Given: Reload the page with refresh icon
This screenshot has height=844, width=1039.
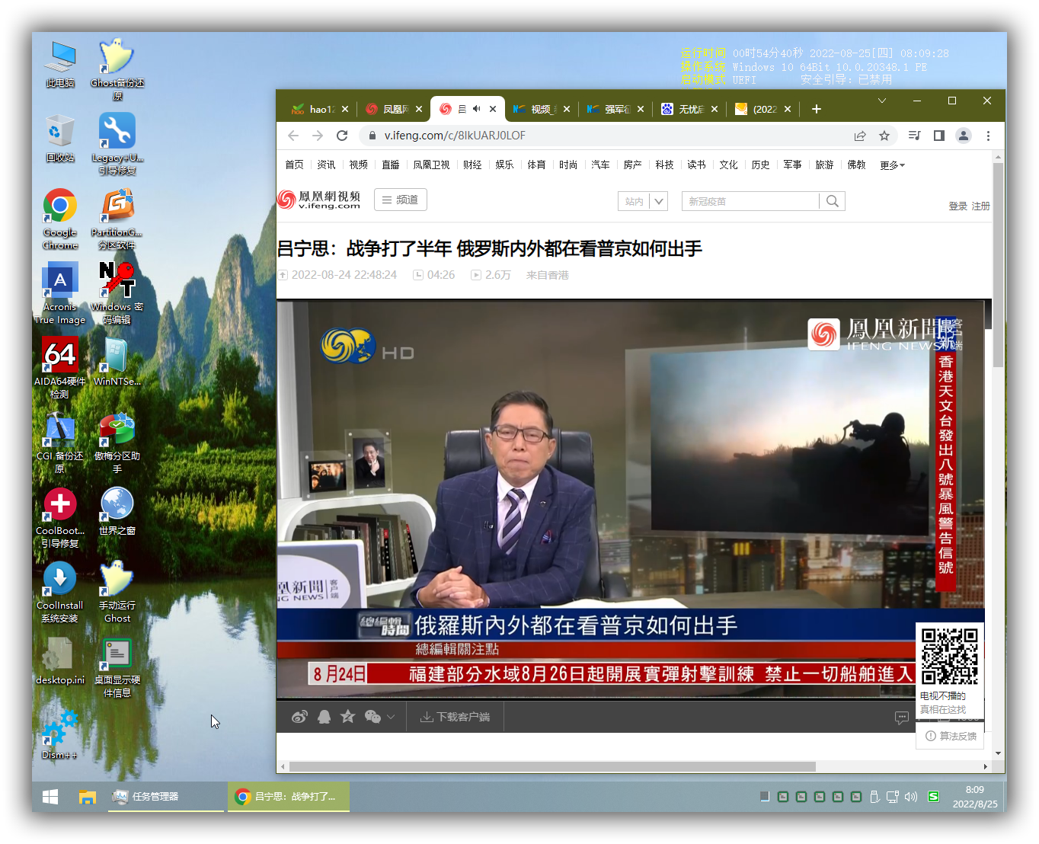Looking at the screenshot, I should coord(342,136).
